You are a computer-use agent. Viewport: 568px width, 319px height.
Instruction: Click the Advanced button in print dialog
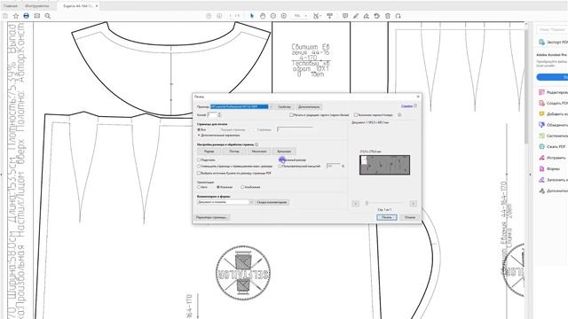tap(309, 106)
